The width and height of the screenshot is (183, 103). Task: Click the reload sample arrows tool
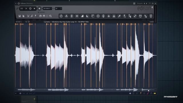(135, 16)
